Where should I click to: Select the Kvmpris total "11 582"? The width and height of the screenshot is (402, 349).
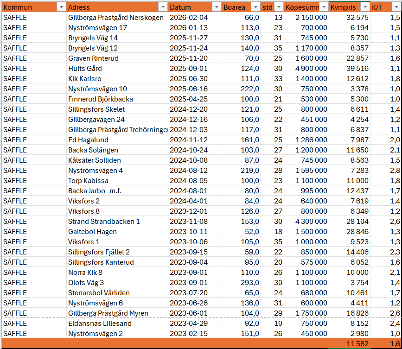pos(350,343)
